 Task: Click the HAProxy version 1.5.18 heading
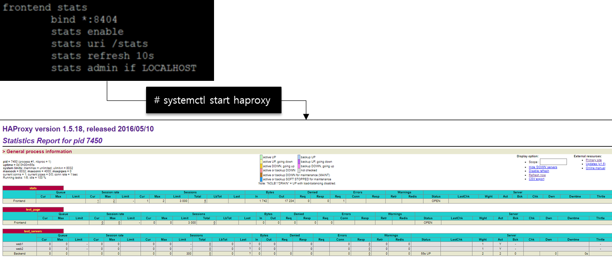pyautogui.click(x=78, y=129)
